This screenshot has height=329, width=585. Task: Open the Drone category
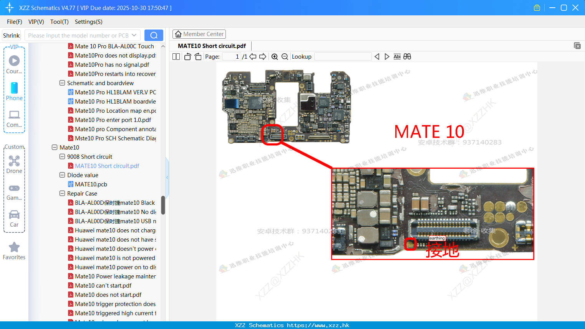pos(14,164)
